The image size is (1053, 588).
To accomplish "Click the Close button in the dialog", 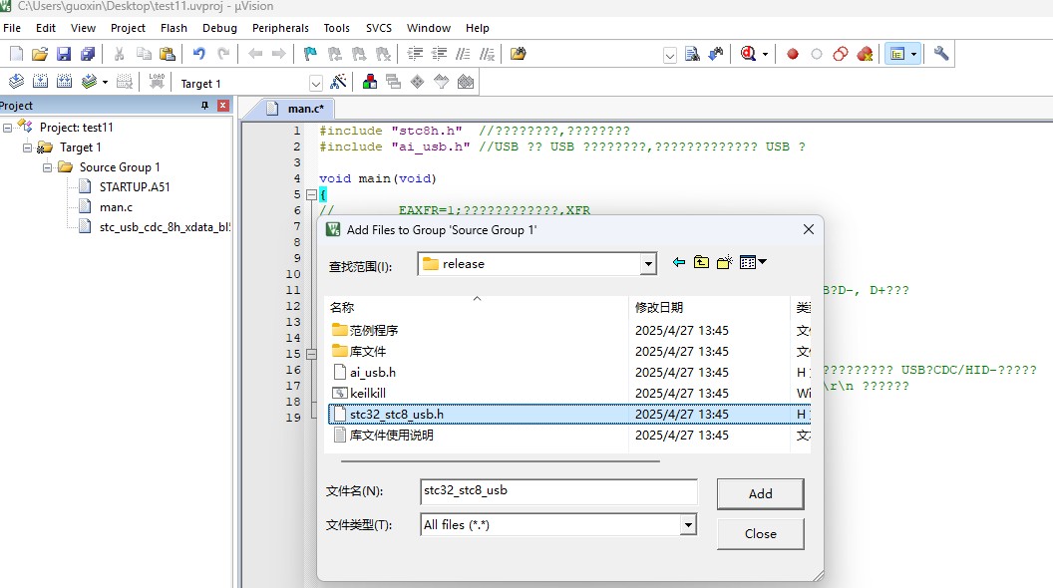I will click(760, 533).
